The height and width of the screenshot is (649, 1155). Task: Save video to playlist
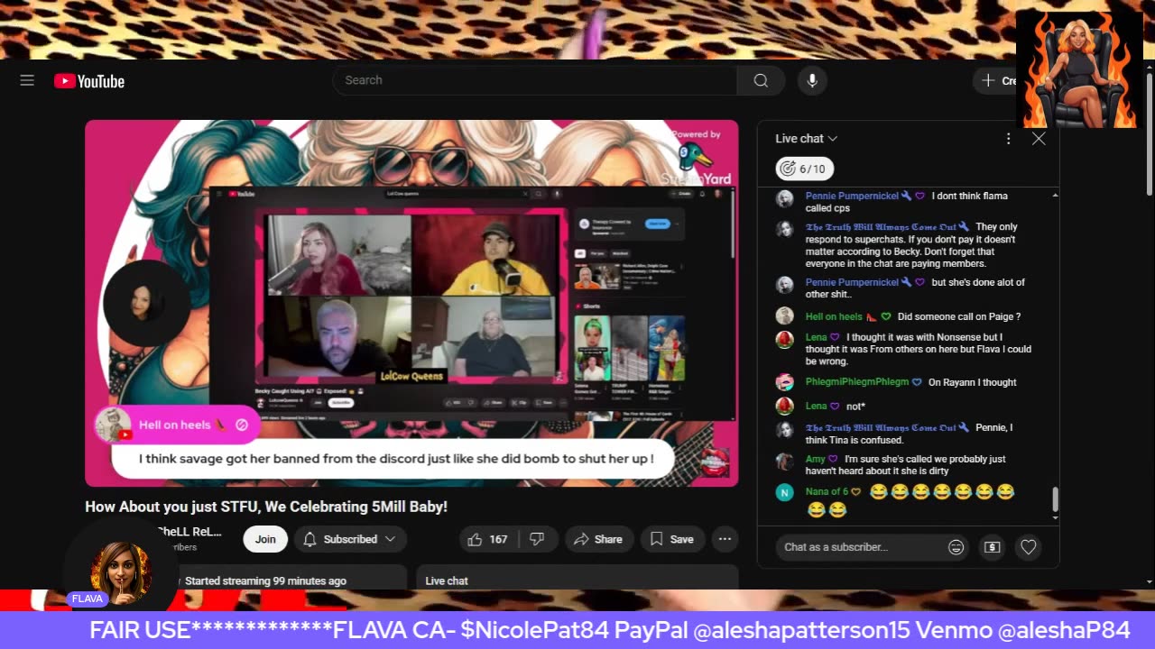click(x=673, y=539)
